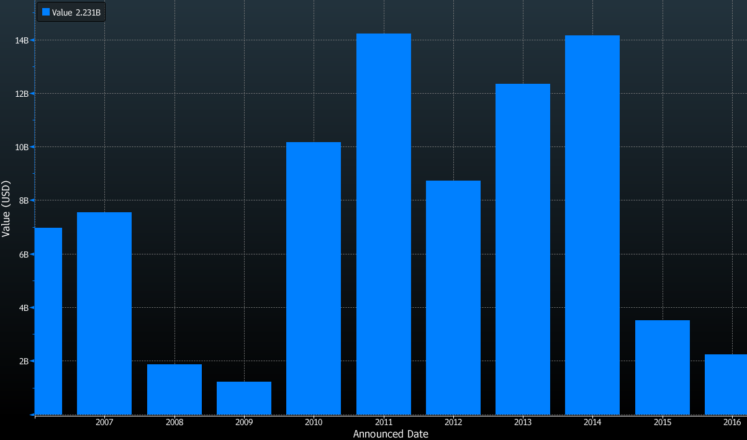747x440 pixels.
Task: Click the 14B y-axis label
Action: click(22, 40)
